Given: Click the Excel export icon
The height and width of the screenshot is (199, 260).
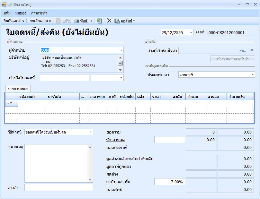Looking at the screenshot, I should [x=99, y=21].
